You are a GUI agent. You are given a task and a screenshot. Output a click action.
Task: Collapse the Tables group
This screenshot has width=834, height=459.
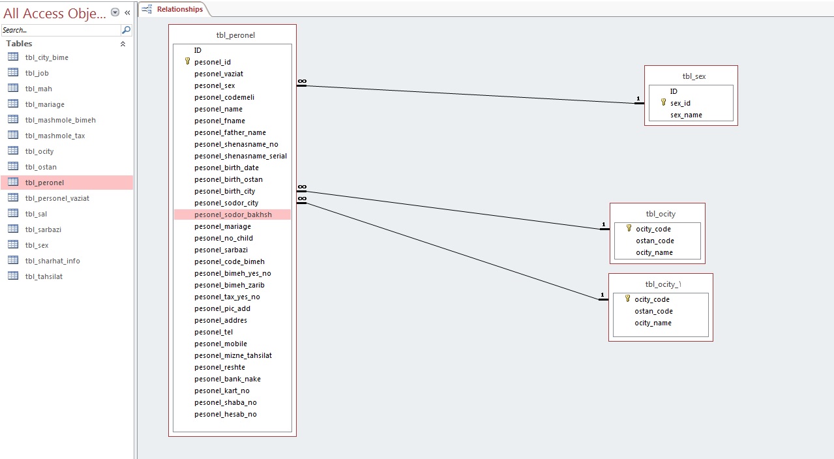pos(123,44)
